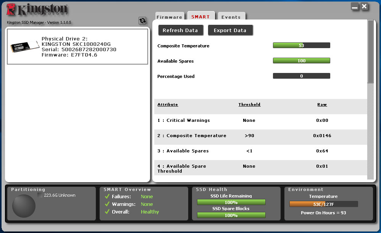The height and width of the screenshot is (233, 381).
Task: Click 'Firmware: E7FT04.6' text
Action: pos(69,55)
